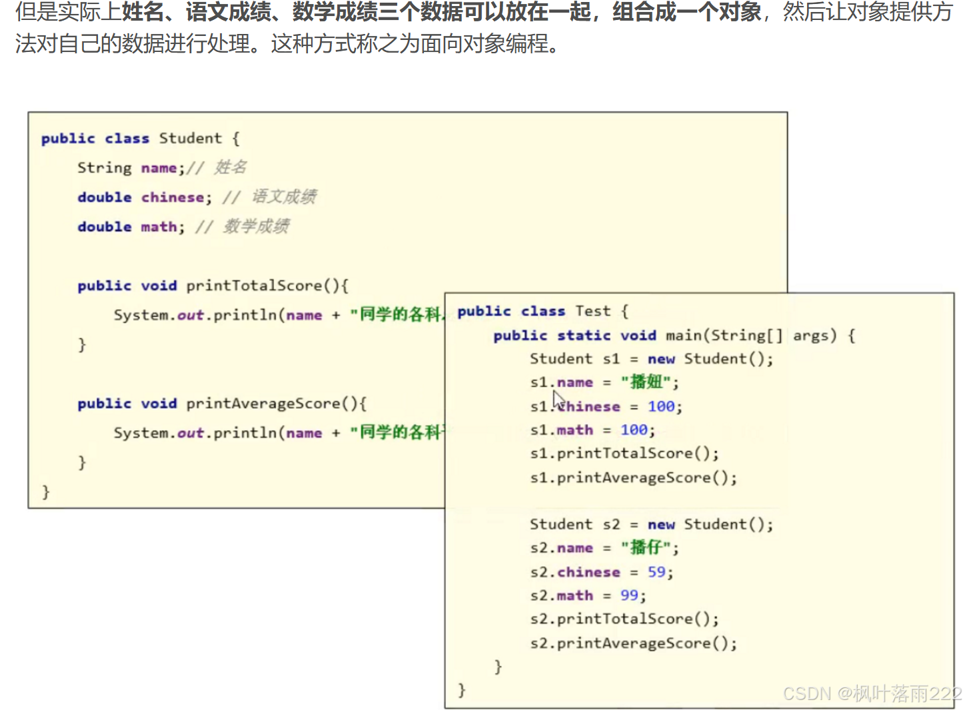
Task: Click the s1.printTotalScore() call
Action: coord(623,453)
